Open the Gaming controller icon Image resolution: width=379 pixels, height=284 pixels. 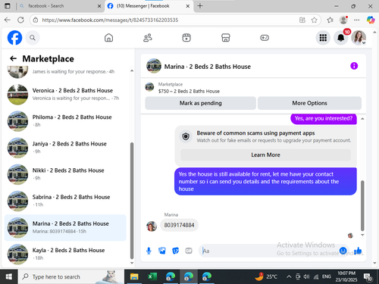[265, 38]
